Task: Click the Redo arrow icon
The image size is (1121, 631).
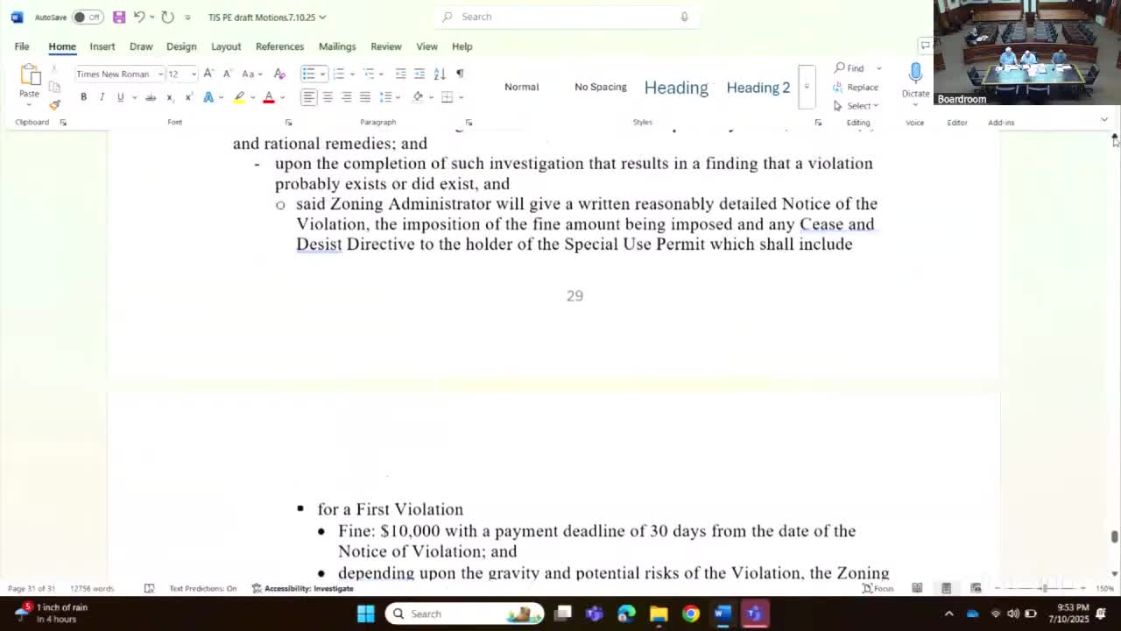Action: [x=168, y=17]
